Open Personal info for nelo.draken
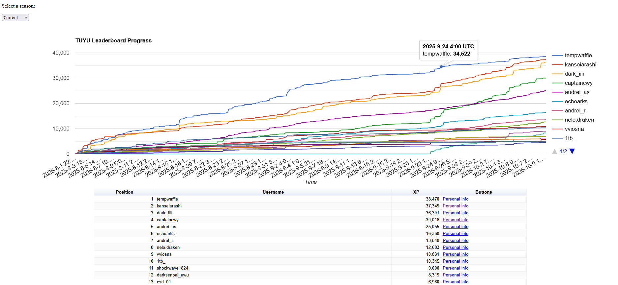 pos(456,247)
